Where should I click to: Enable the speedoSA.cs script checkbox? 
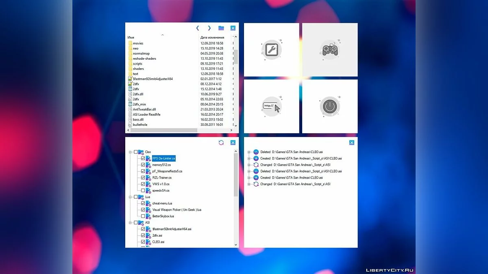[x=143, y=190]
